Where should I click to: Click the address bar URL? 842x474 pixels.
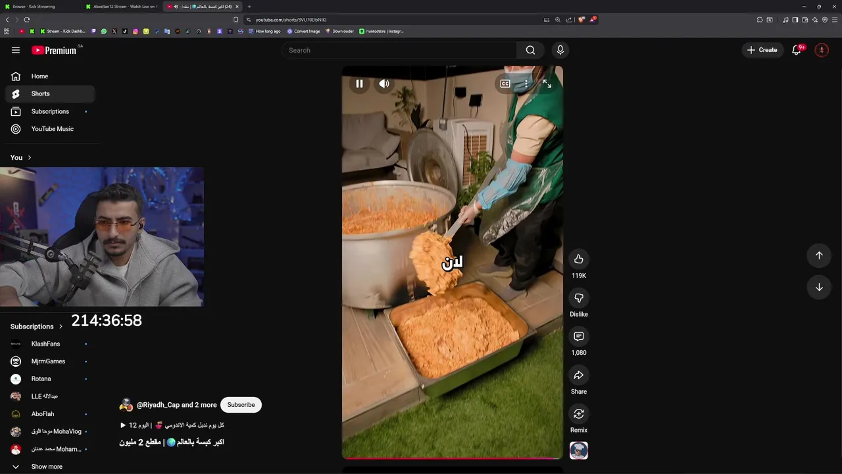pos(291,20)
